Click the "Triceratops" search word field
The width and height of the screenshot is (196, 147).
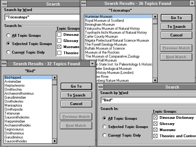(x=42, y=17)
